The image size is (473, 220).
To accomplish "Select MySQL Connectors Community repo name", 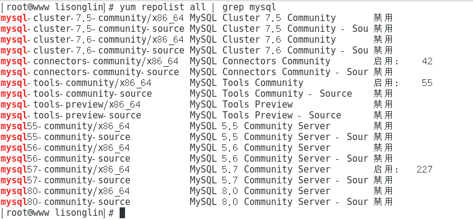I will [260, 61].
